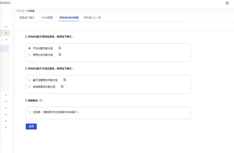Switch to 修改多WAN策略 tab

coord(69,17)
